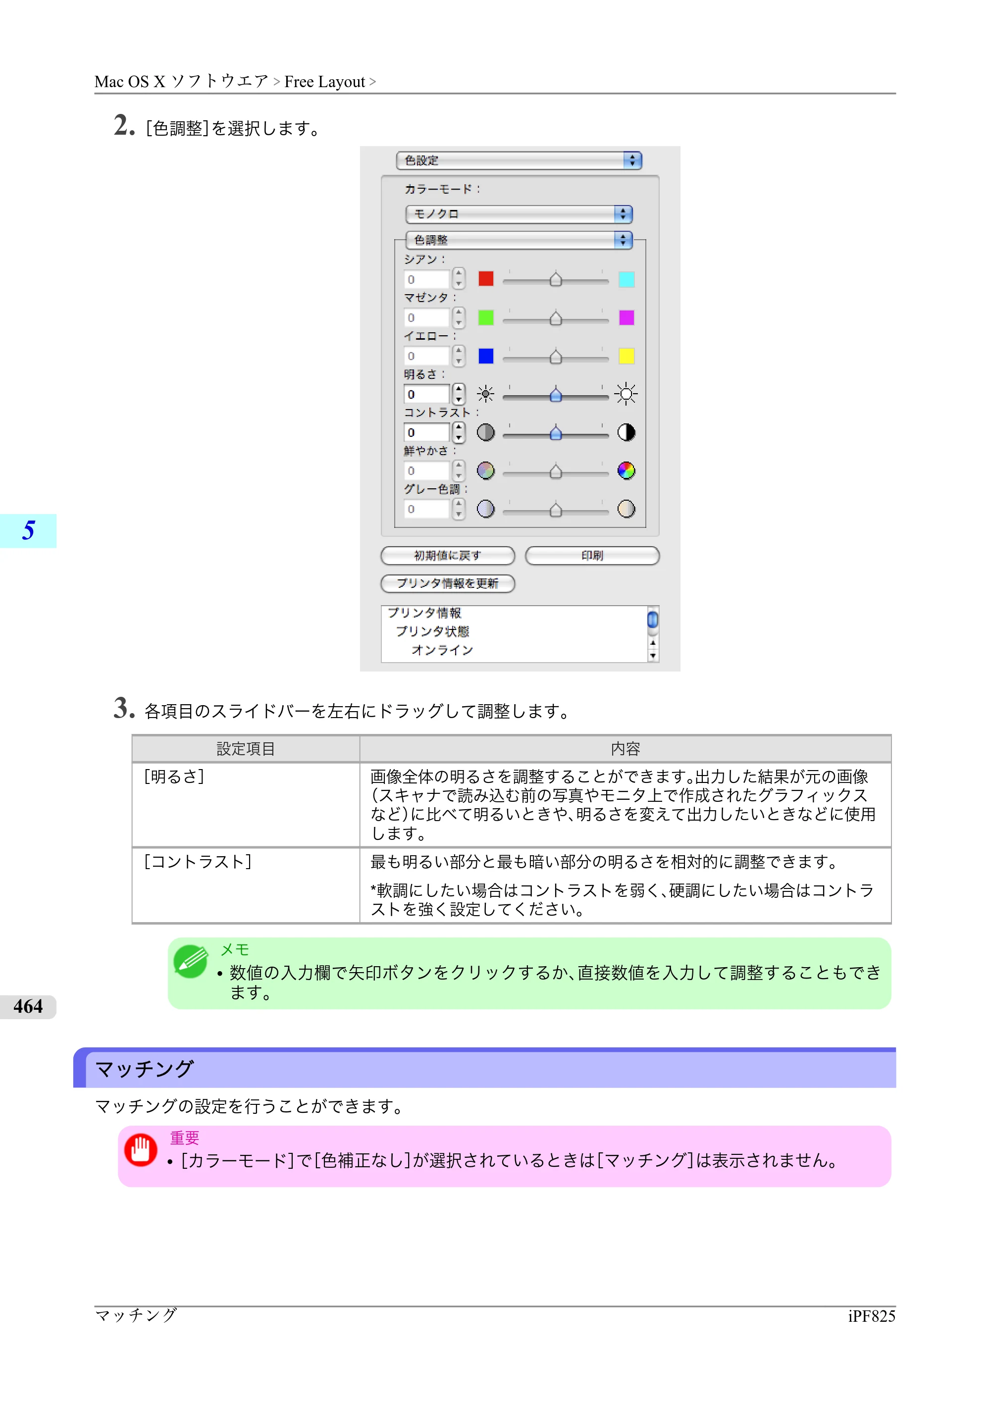Click the green swatch in the マゼンタ row
The image size is (991, 1401).
click(x=486, y=317)
